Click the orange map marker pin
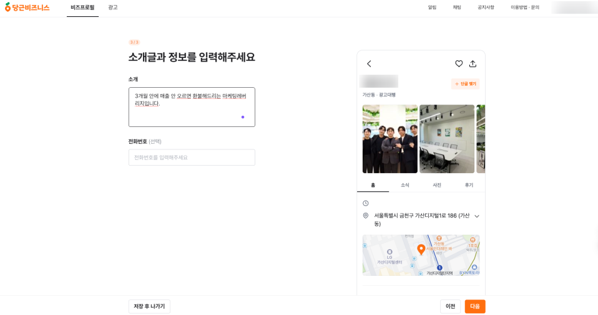The image size is (598, 315). [x=421, y=250]
